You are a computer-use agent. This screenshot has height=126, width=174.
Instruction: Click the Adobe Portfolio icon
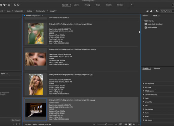(145, 28)
